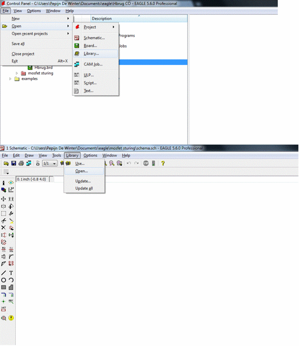
Task: Select the Label ABC tool
Action: pyautogui.click(x=11, y=302)
